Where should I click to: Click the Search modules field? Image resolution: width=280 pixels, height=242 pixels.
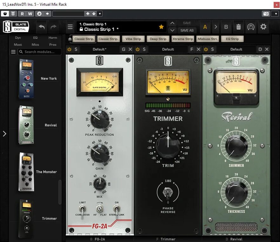click(40, 52)
